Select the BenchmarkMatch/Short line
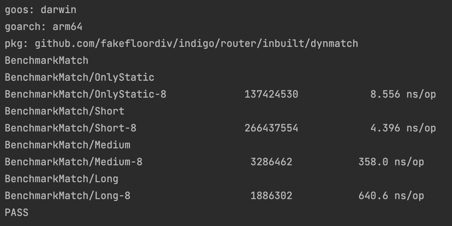The width and height of the screenshot is (452, 226). tap(65, 111)
